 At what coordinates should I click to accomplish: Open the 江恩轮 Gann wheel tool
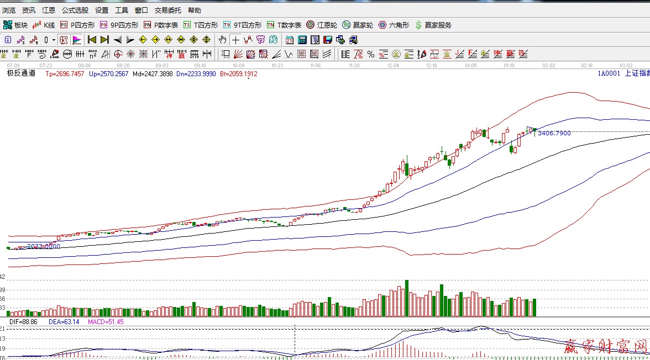[x=322, y=25]
